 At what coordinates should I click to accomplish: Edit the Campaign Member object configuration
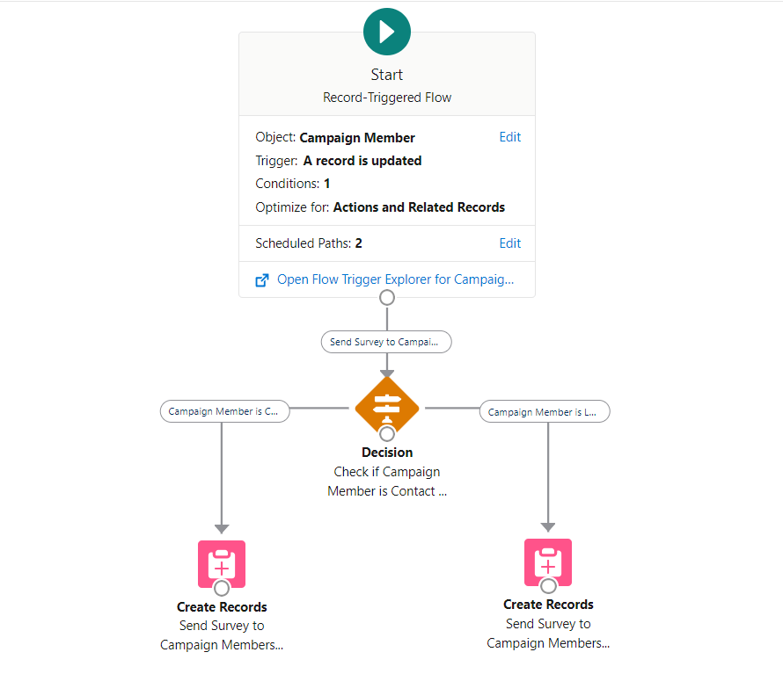(x=509, y=137)
